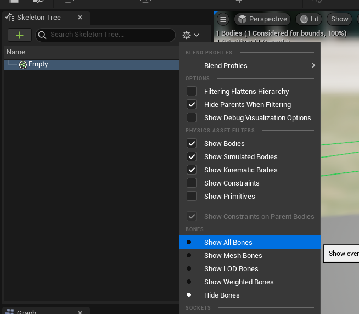The width and height of the screenshot is (359, 314).
Task: Click the green plus add button
Action: point(20,35)
